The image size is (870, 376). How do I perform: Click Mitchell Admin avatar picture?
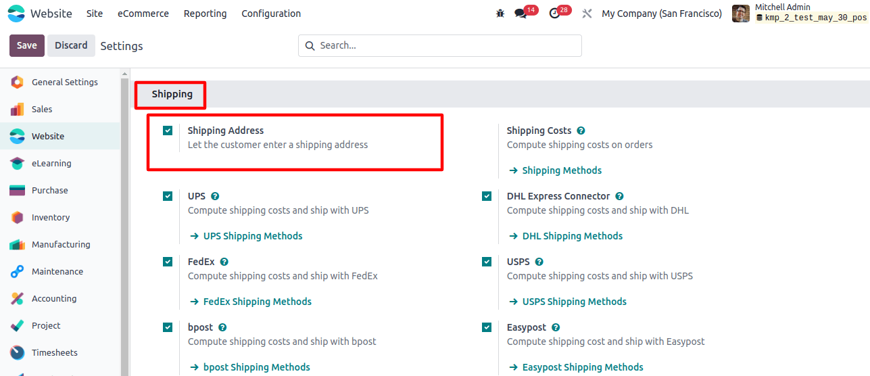pos(741,14)
